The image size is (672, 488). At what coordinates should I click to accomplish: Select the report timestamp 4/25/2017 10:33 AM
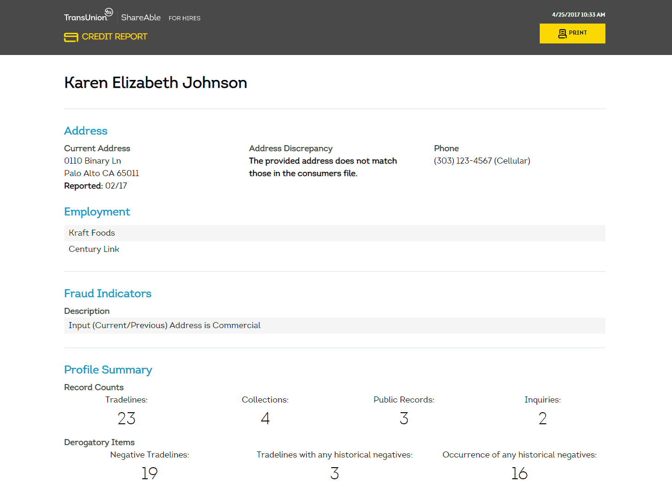(x=578, y=14)
